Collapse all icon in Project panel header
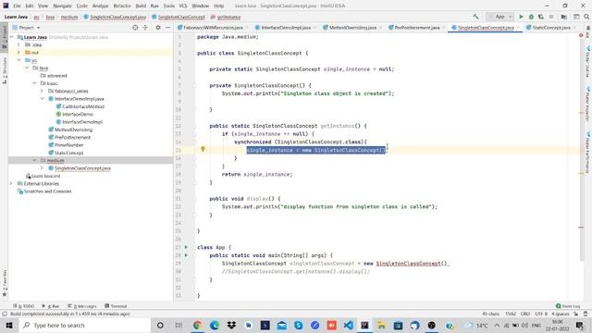This screenshot has width=592, height=333. [145, 28]
